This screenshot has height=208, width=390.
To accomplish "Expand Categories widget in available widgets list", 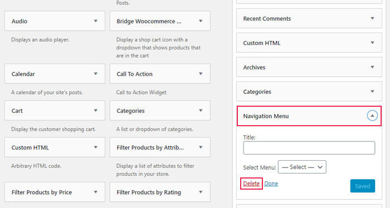I will [201, 111].
